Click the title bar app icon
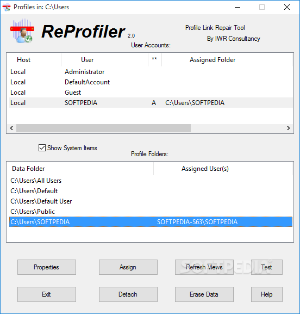The image size is (300, 314). tap(7, 7)
